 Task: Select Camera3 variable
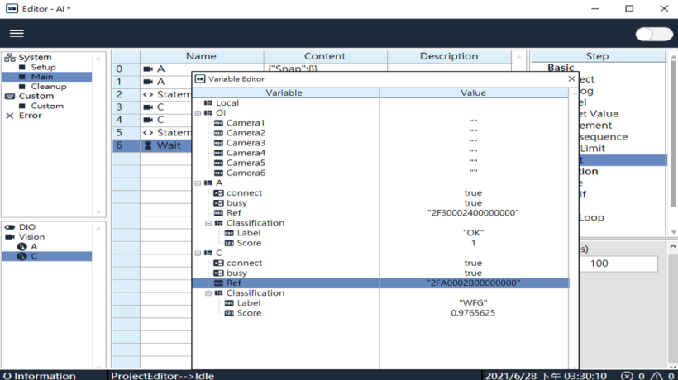[x=246, y=143]
